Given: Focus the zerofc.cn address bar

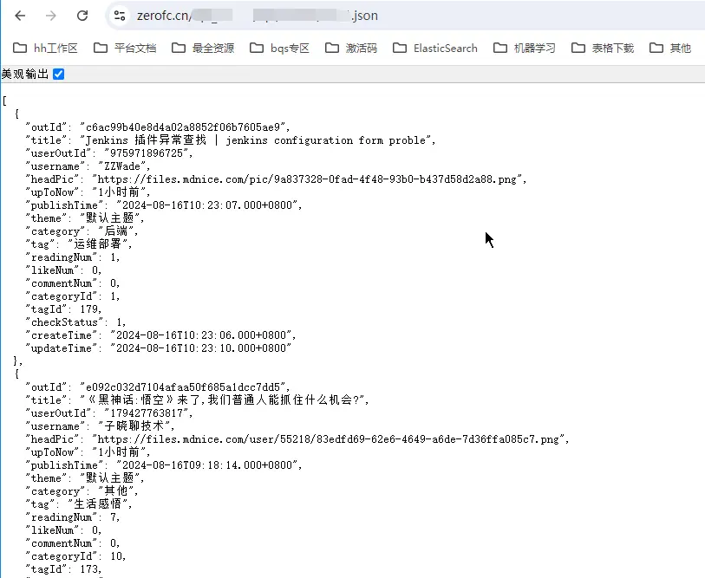Looking at the screenshot, I should (x=405, y=16).
